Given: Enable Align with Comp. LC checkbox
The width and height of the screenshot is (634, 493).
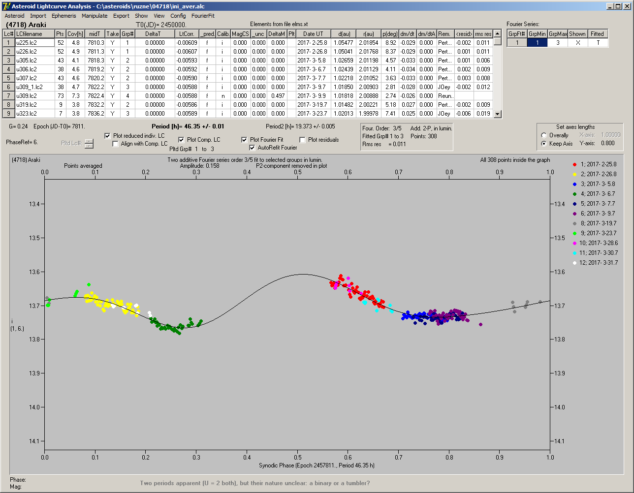Looking at the screenshot, I should point(116,144).
